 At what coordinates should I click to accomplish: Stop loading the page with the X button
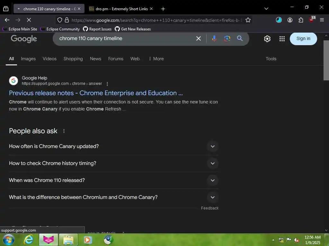[29, 20]
